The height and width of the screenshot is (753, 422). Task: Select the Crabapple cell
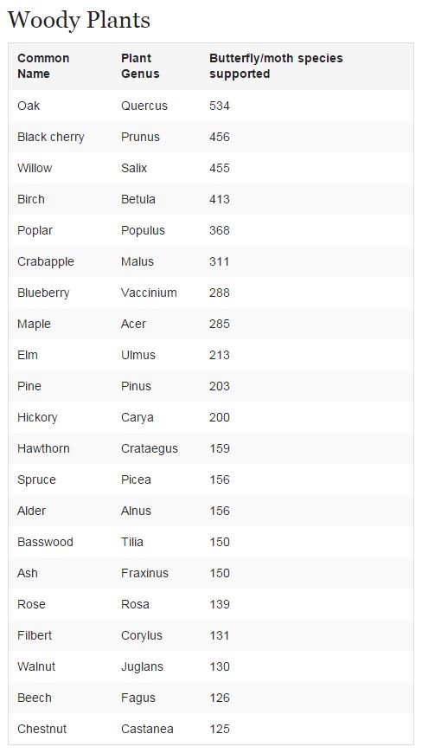(x=46, y=261)
